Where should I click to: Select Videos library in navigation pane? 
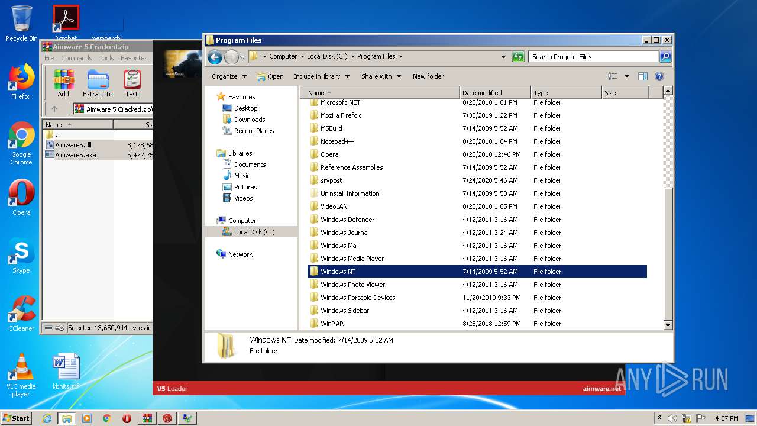click(238, 198)
